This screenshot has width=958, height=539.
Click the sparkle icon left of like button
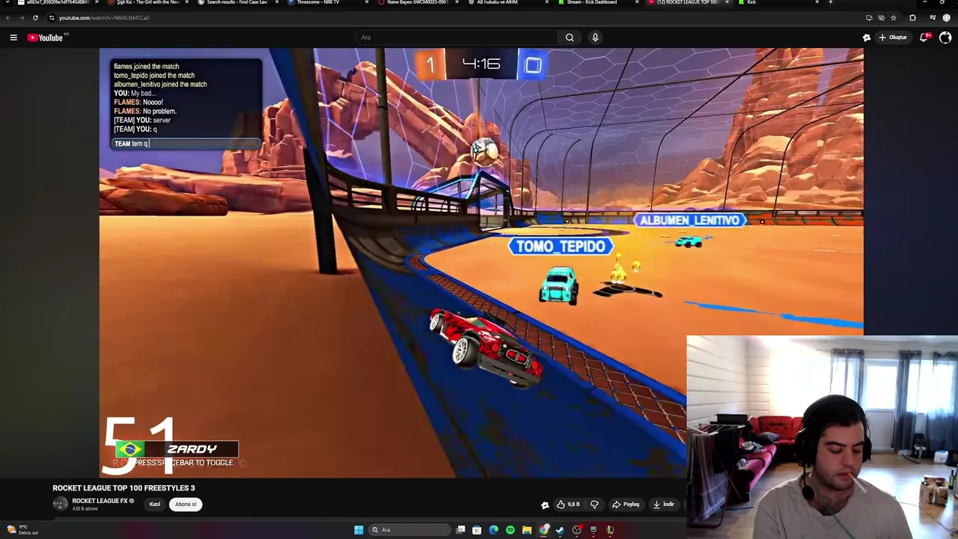(545, 505)
